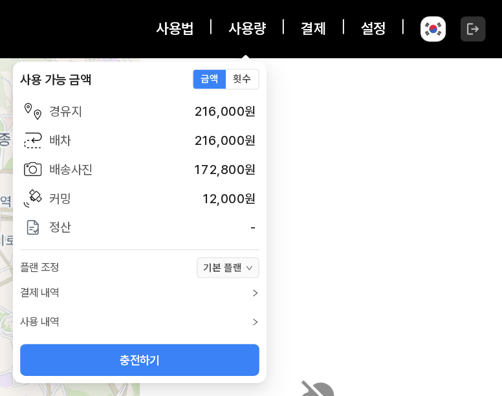
Task: Click the logout icon button
Action: tap(473, 29)
